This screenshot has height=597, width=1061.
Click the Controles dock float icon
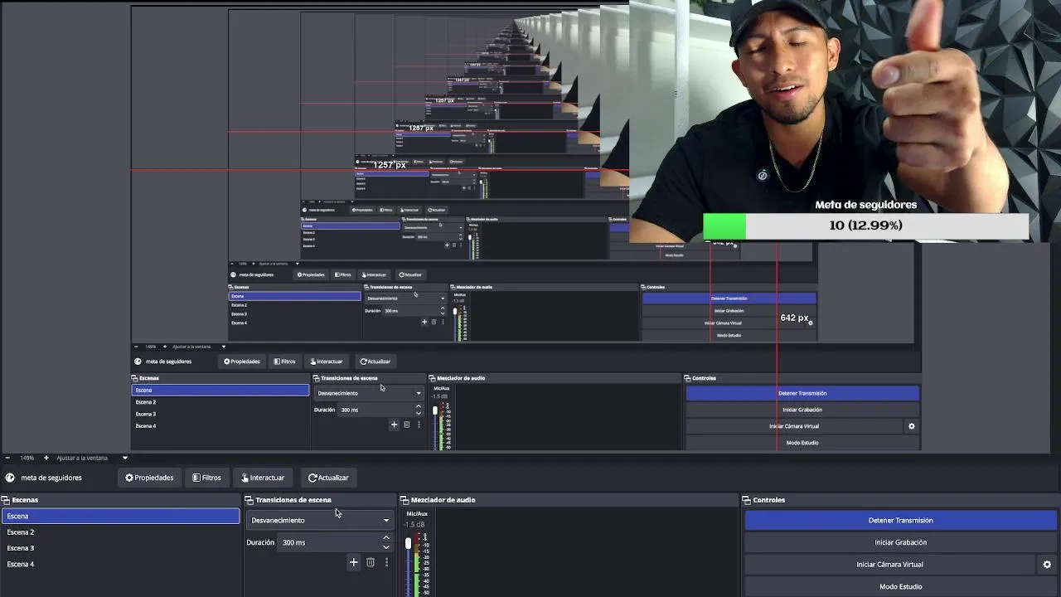(x=746, y=500)
